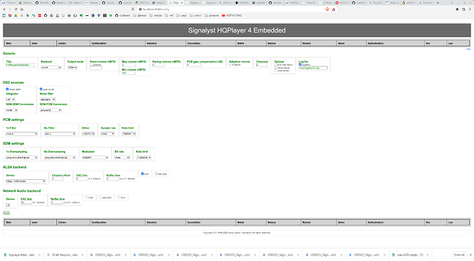
Task: Open the Integrator dropdown
Action: 10,100
